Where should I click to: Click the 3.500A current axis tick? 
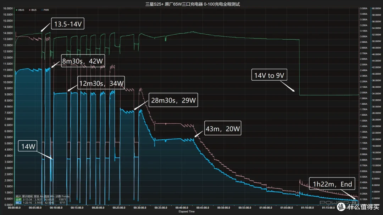pos(364,8)
